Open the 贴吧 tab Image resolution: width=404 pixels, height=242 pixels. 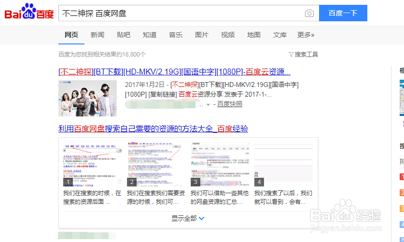(x=124, y=35)
